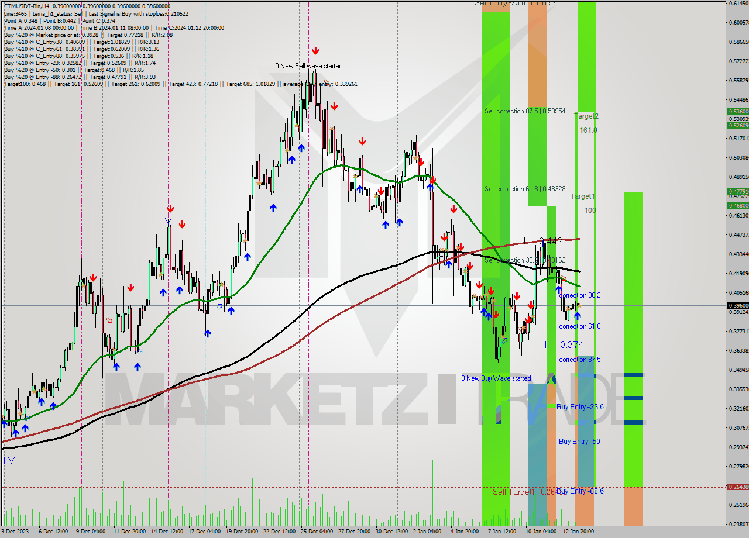The image size is (749, 538).
Task: Click red arrow above 'New Sell wave started'
Action: (315, 51)
